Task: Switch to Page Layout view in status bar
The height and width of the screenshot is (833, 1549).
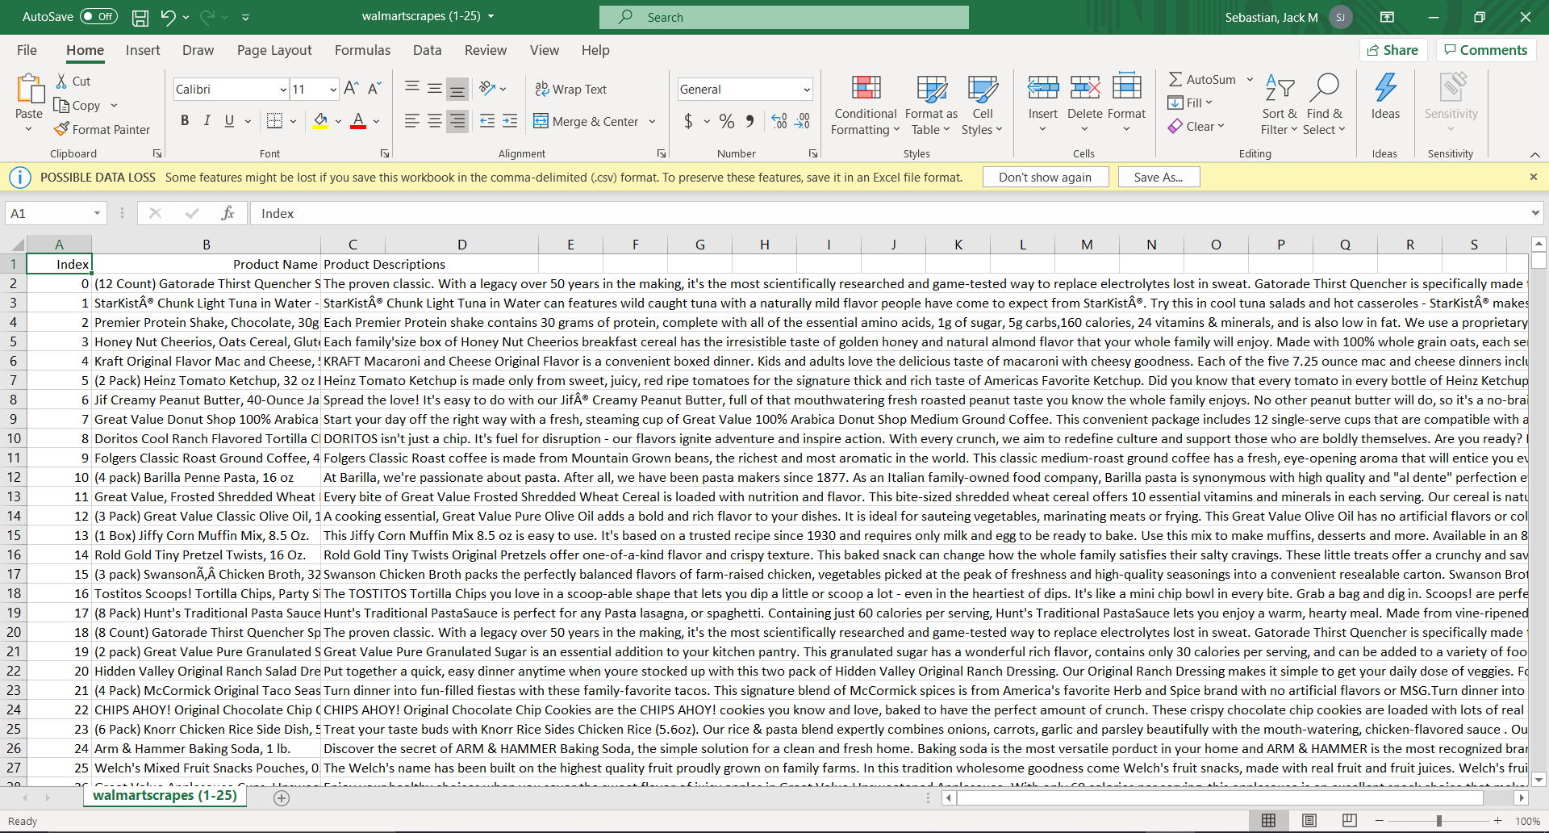Action: [1309, 821]
